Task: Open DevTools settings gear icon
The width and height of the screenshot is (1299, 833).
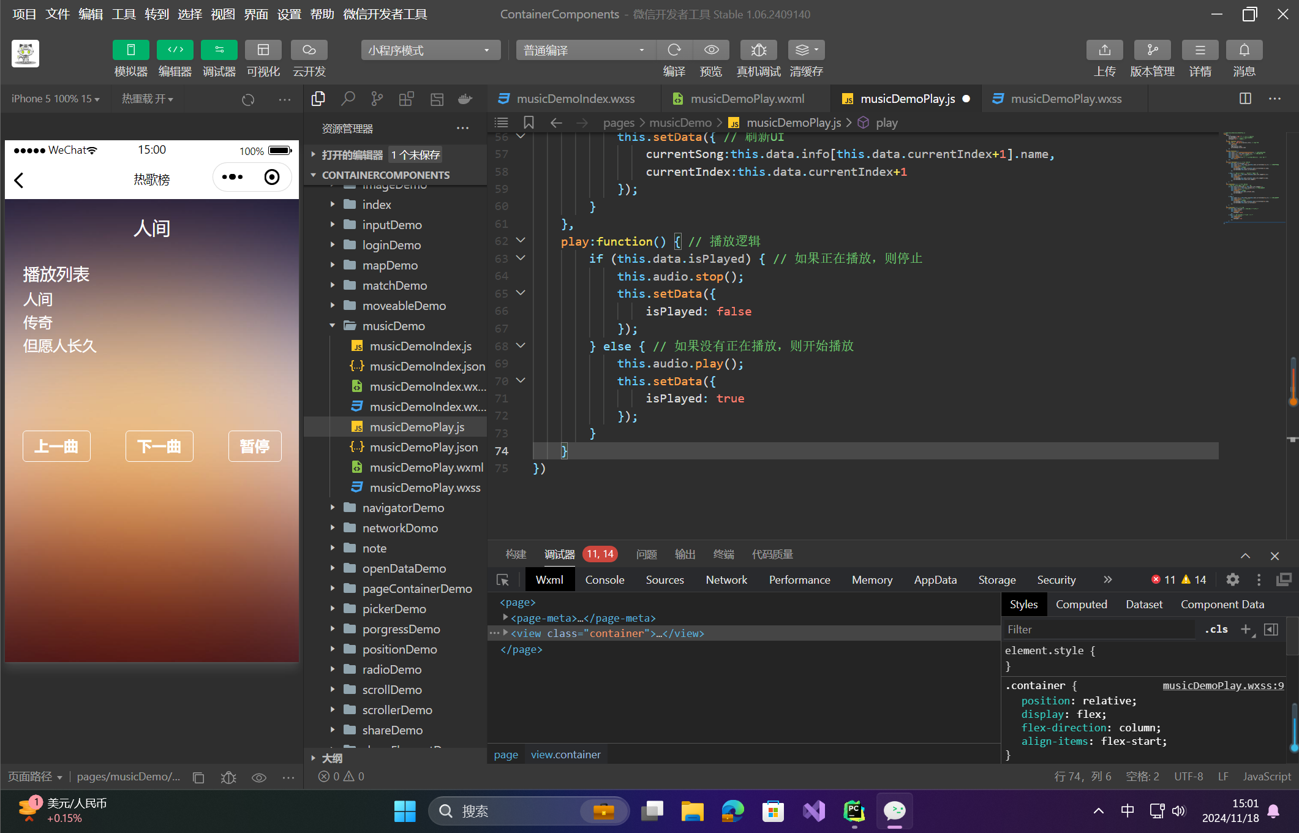Action: (1233, 579)
